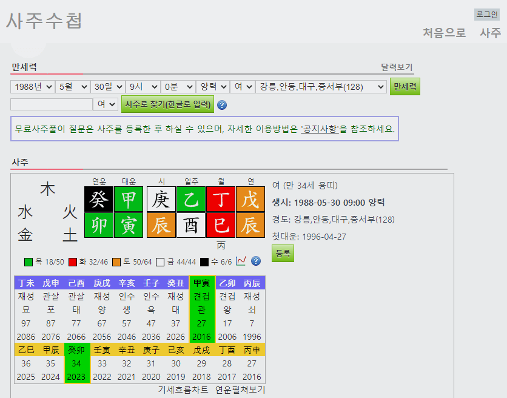This screenshot has width=507, height=398.
Task: Open the 양력 calendar type dropdown
Action: (213, 86)
